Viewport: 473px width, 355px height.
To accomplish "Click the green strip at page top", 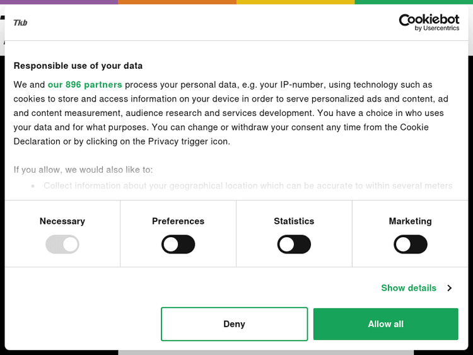I will click(414, 2).
